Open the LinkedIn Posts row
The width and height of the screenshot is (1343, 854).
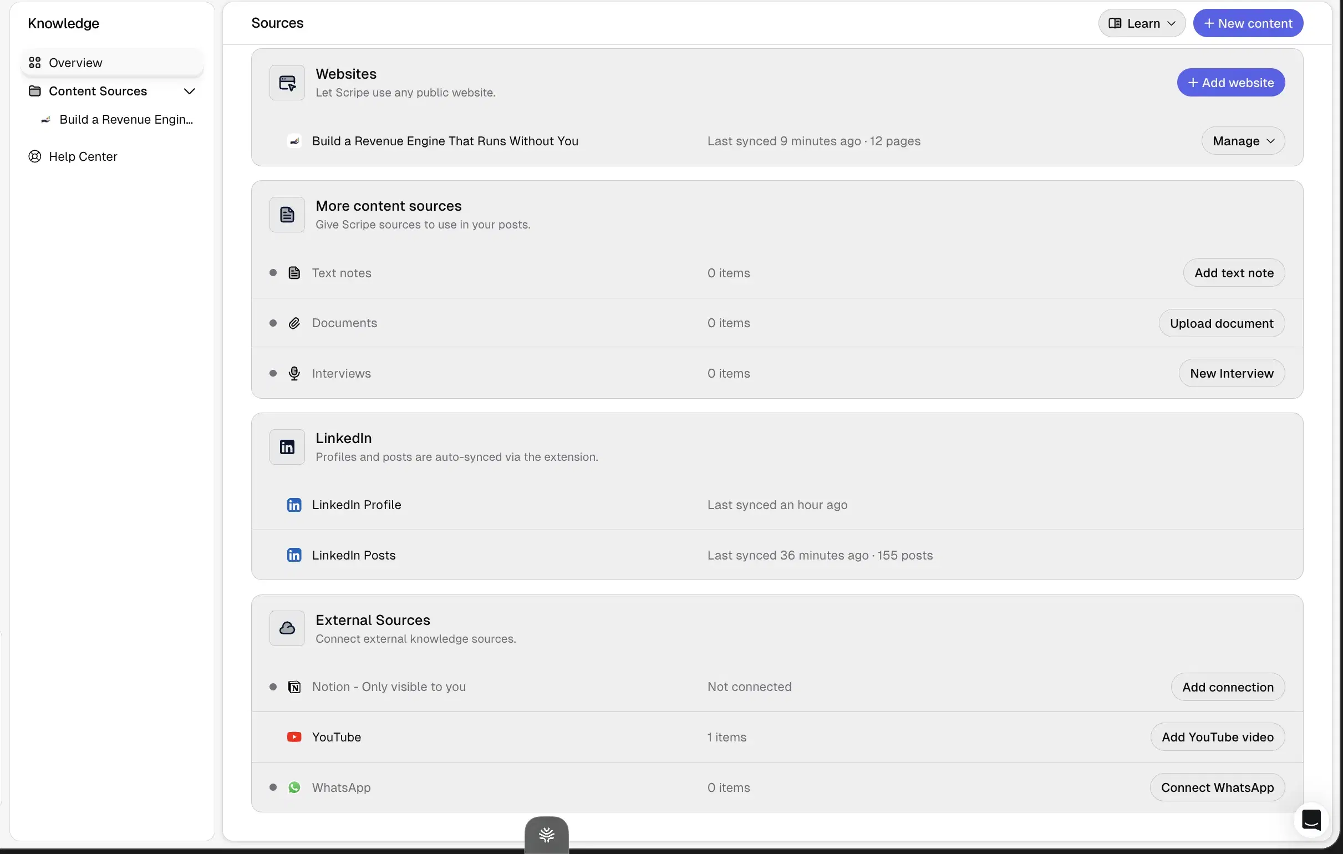(x=354, y=555)
